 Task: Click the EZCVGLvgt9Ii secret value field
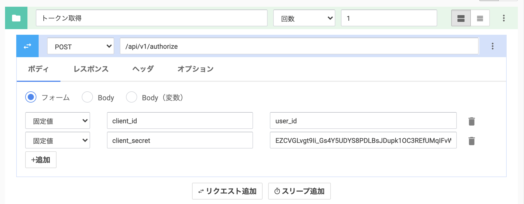coord(363,140)
